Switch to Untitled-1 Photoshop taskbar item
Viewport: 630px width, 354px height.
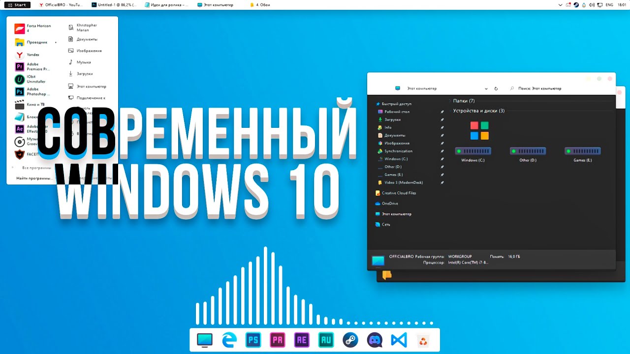114,4
